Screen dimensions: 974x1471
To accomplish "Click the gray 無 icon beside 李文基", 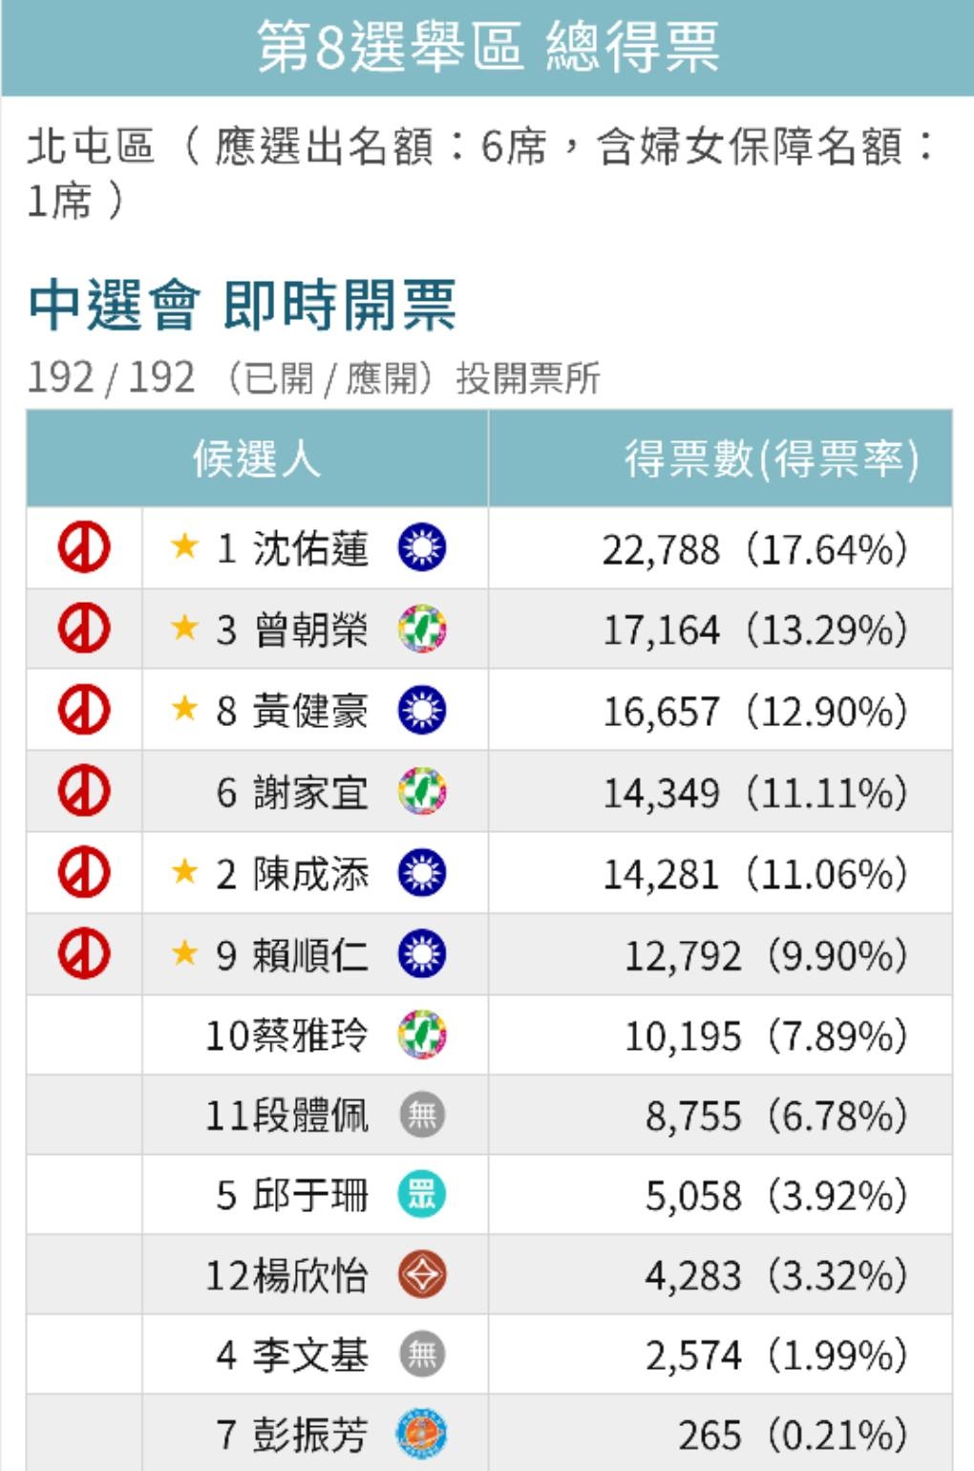I will tap(422, 1354).
